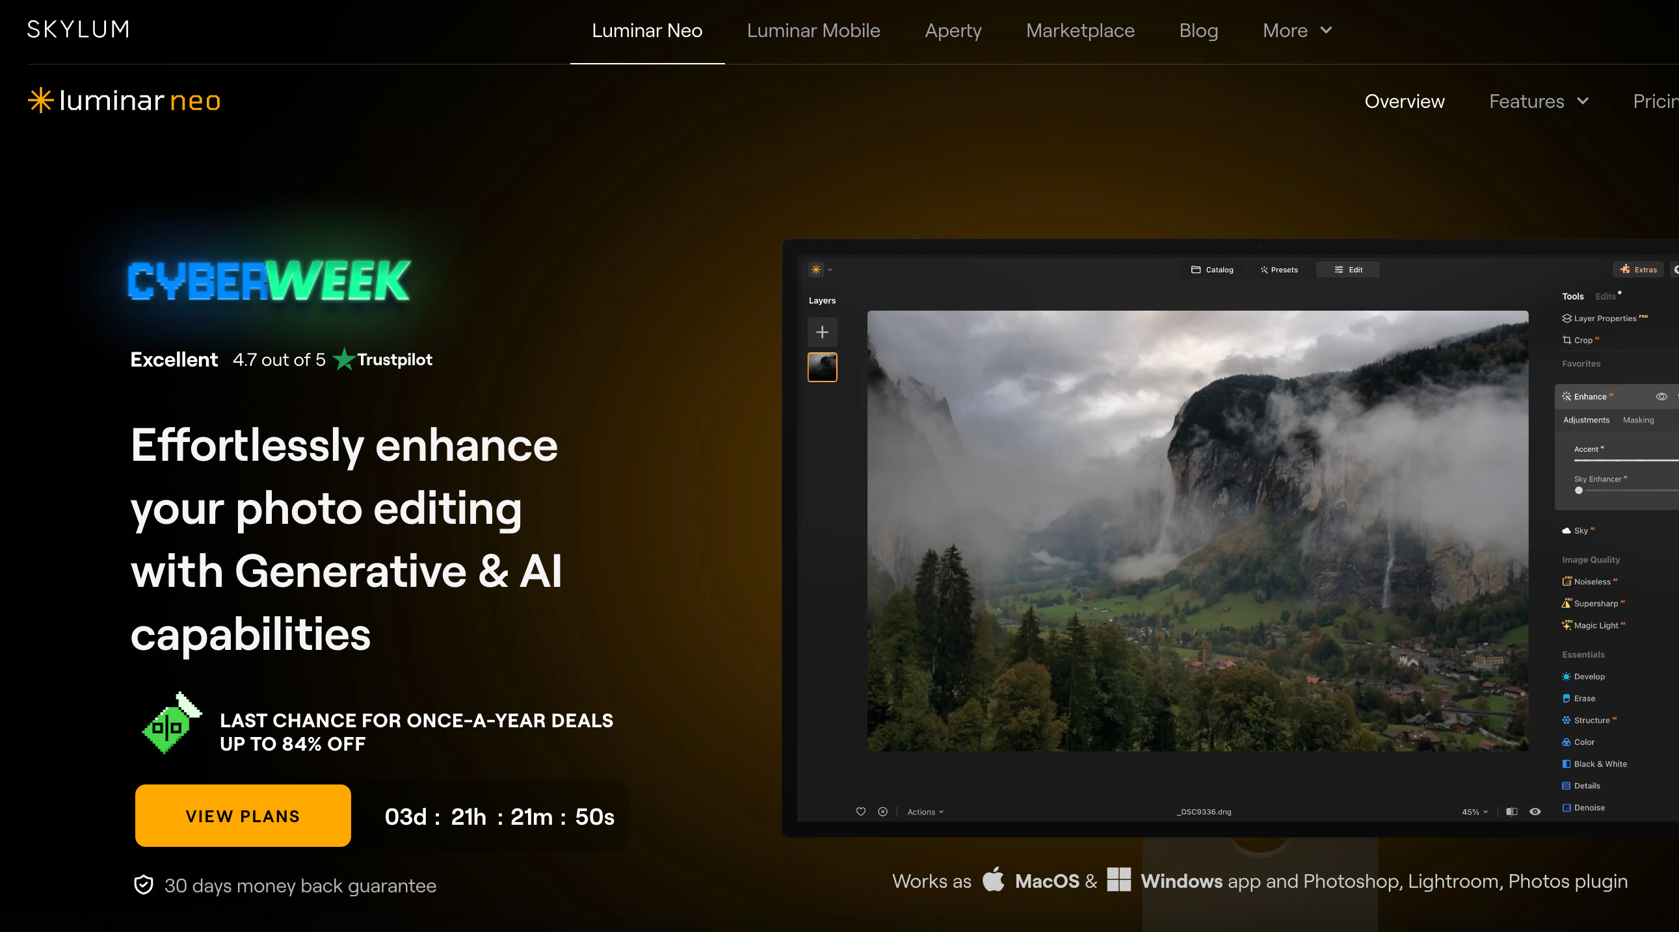Image resolution: width=1679 pixels, height=932 pixels.
Task: Click 'UP TO 84% OFF' text
Action: point(293,744)
